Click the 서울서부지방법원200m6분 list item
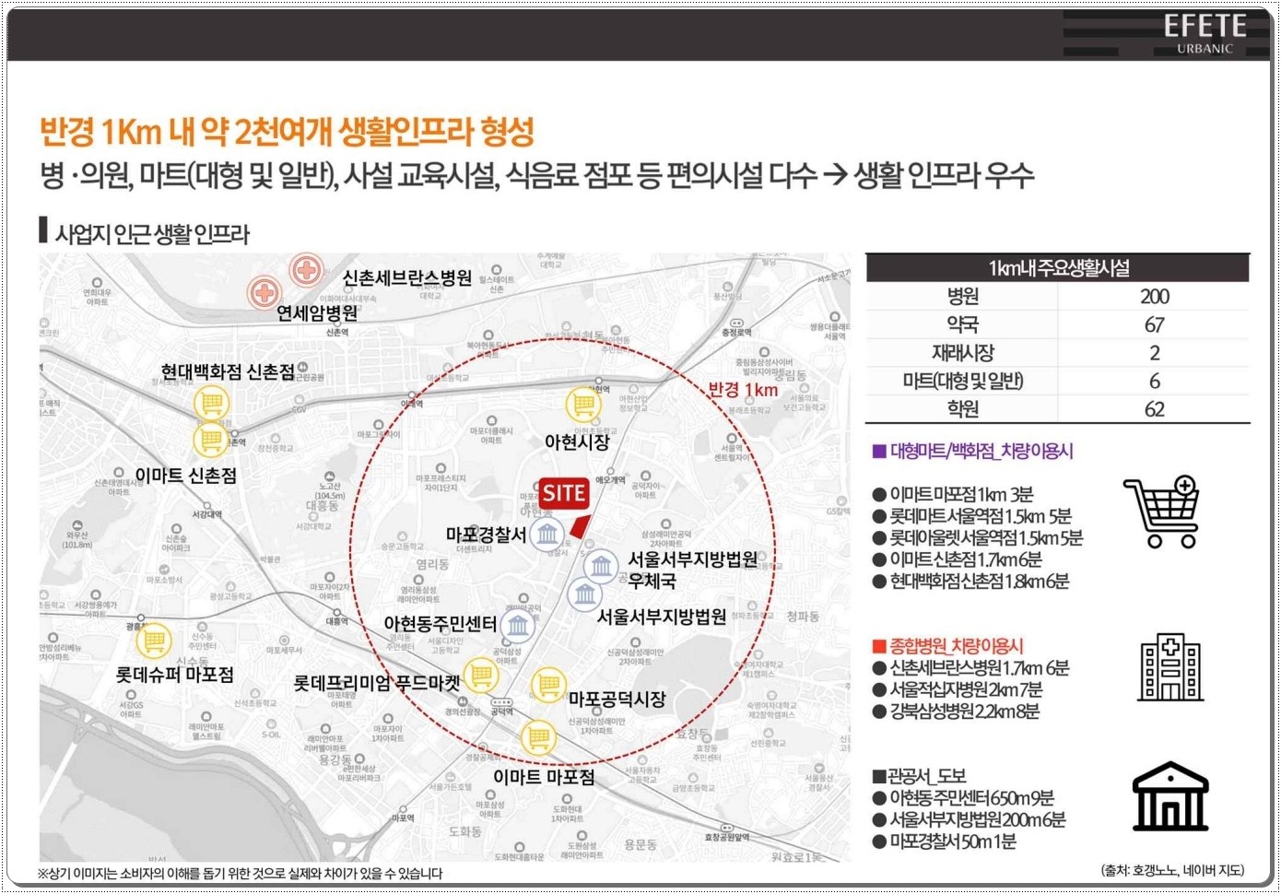The height and width of the screenshot is (894, 1281). coord(969,819)
